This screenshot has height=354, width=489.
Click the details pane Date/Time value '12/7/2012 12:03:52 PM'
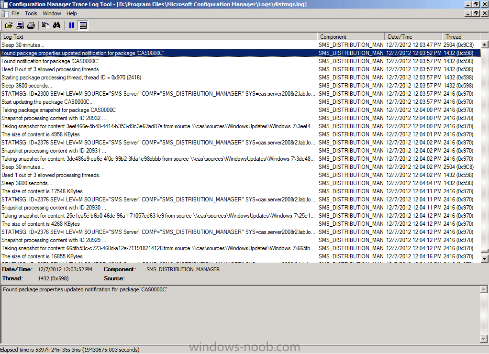coord(65,269)
